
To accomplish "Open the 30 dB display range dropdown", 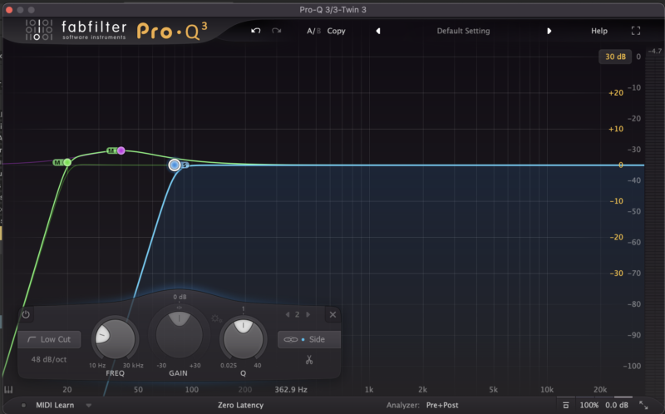I will [615, 57].
